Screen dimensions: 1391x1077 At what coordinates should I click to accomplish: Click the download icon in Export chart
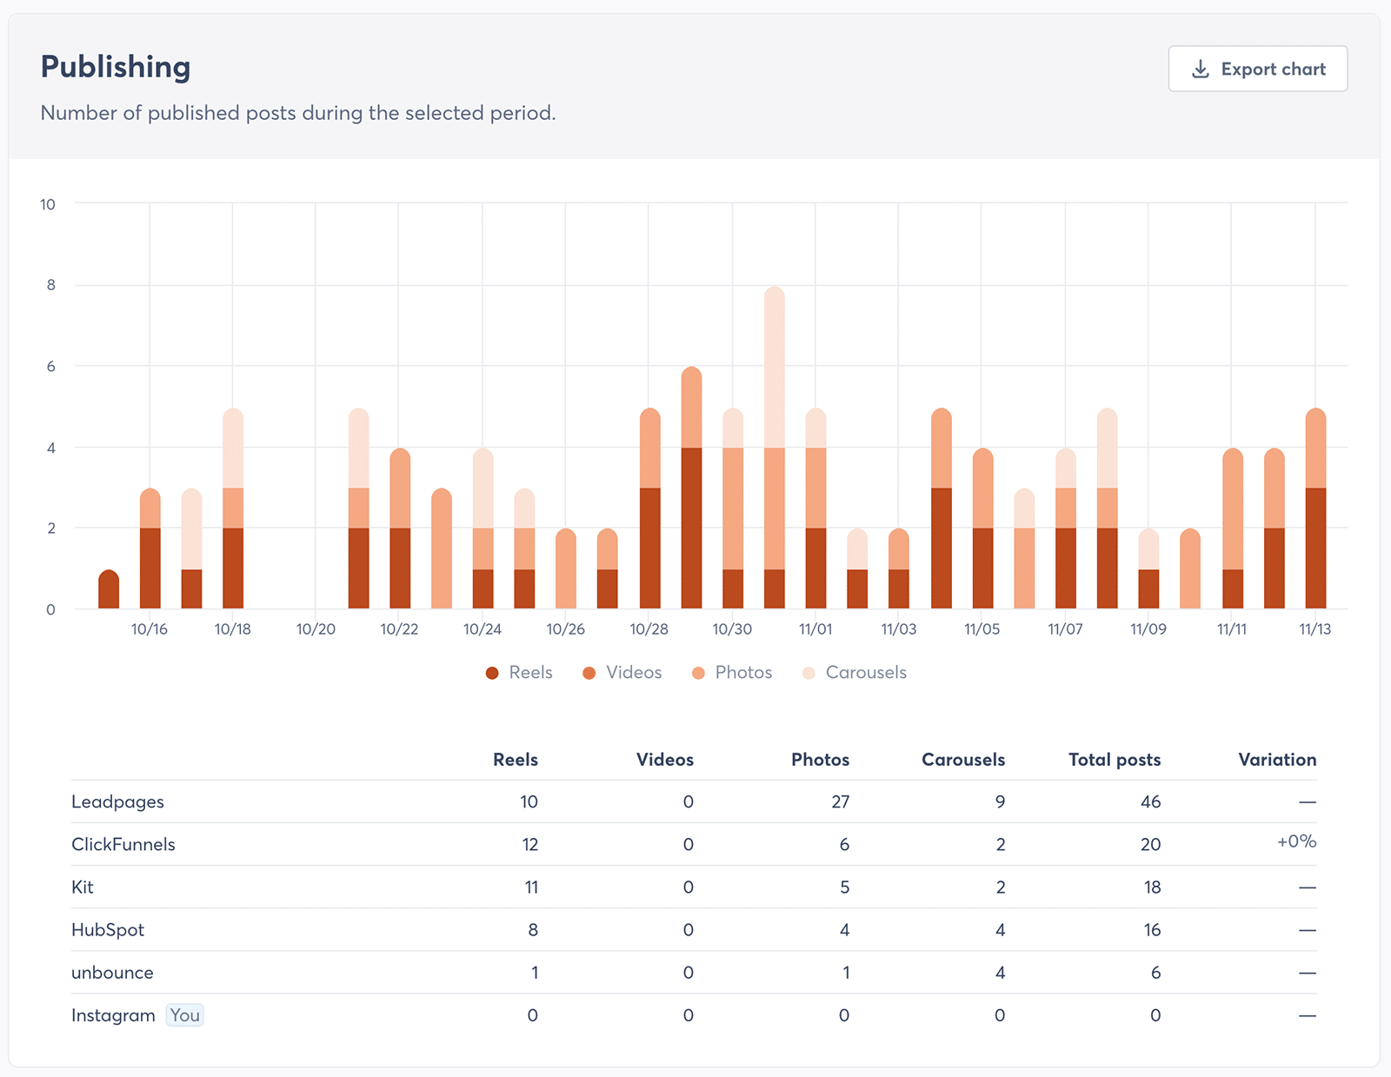(x=1201, y=69)
